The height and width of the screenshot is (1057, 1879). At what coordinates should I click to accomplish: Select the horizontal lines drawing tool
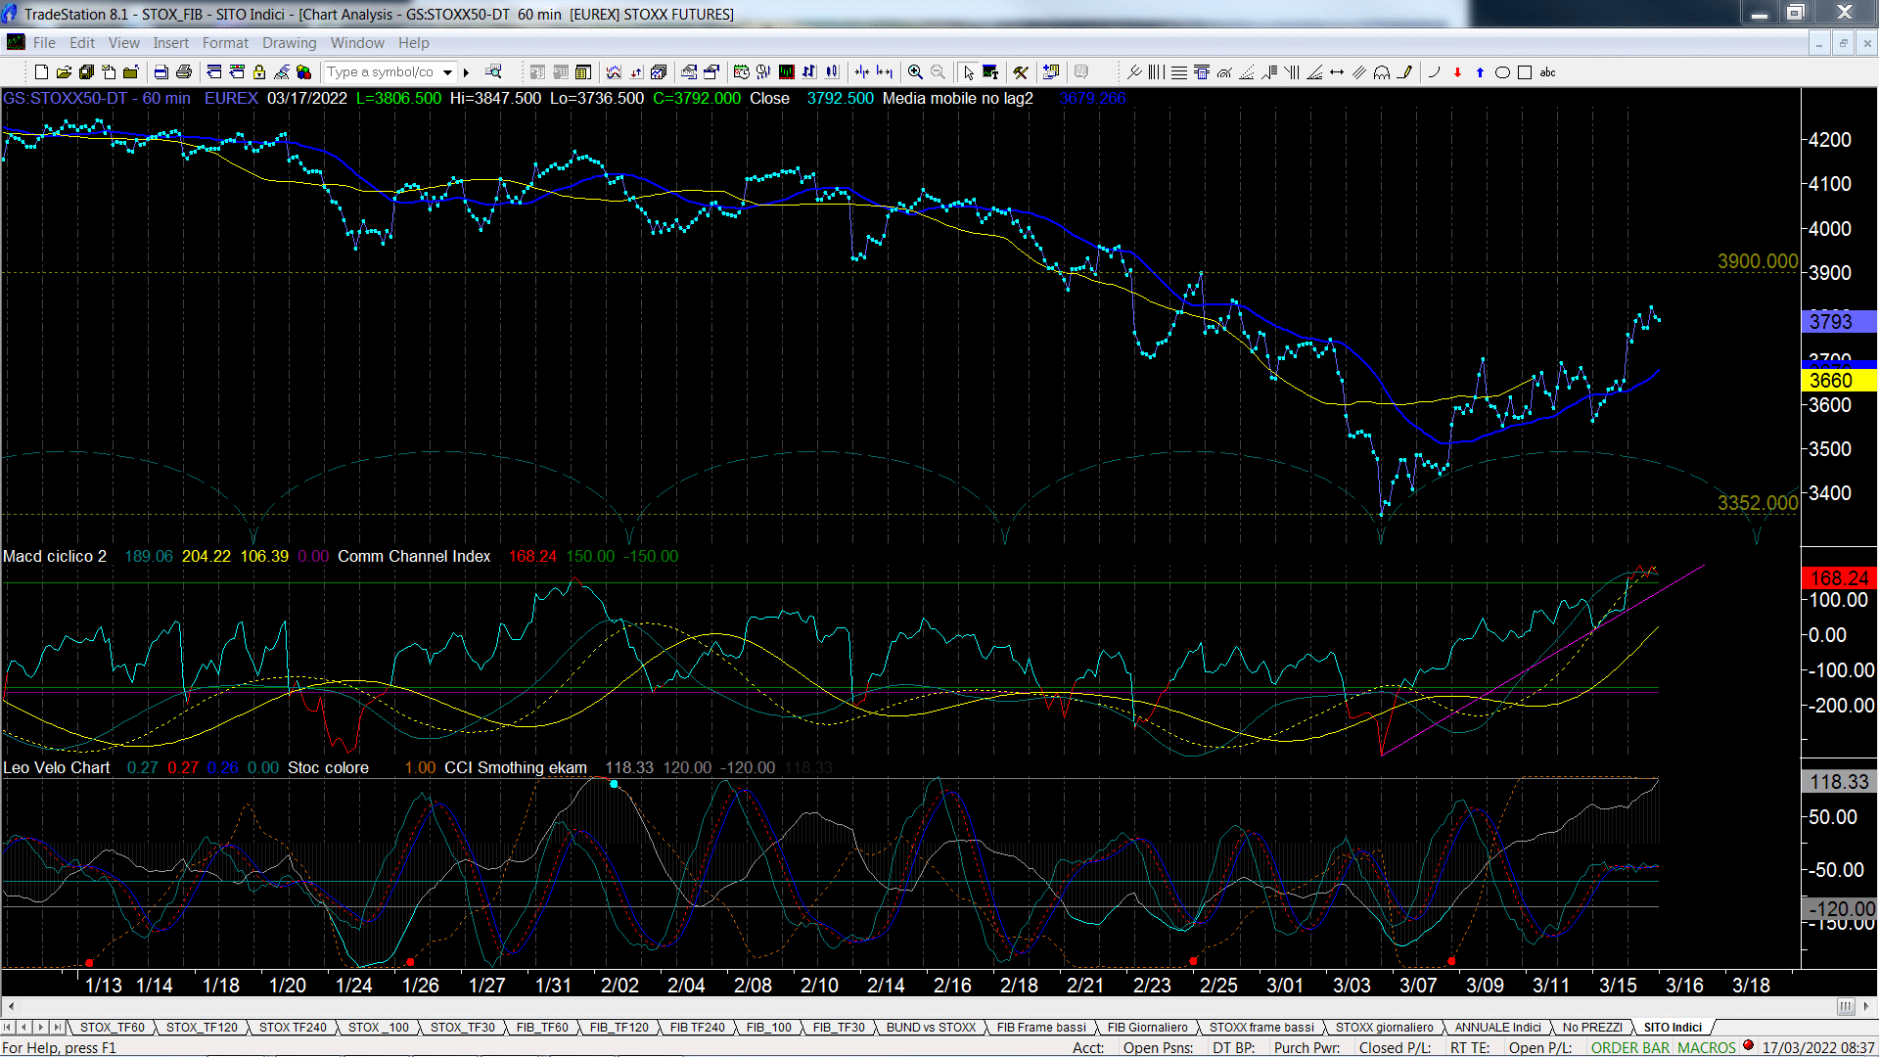click(1179, 72)
